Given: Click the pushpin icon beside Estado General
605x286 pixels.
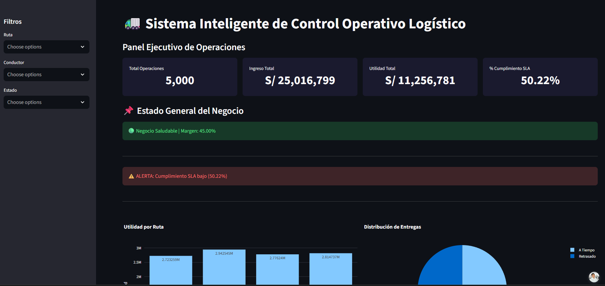Looking at the screenshot, I should point(128,111).
